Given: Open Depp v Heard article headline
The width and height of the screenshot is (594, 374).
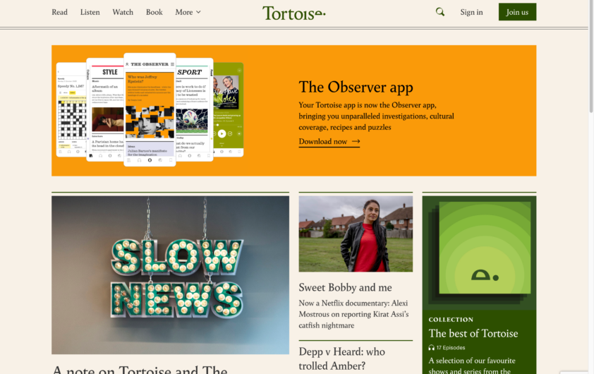Looking at the screenshot, I should (341, 358).
